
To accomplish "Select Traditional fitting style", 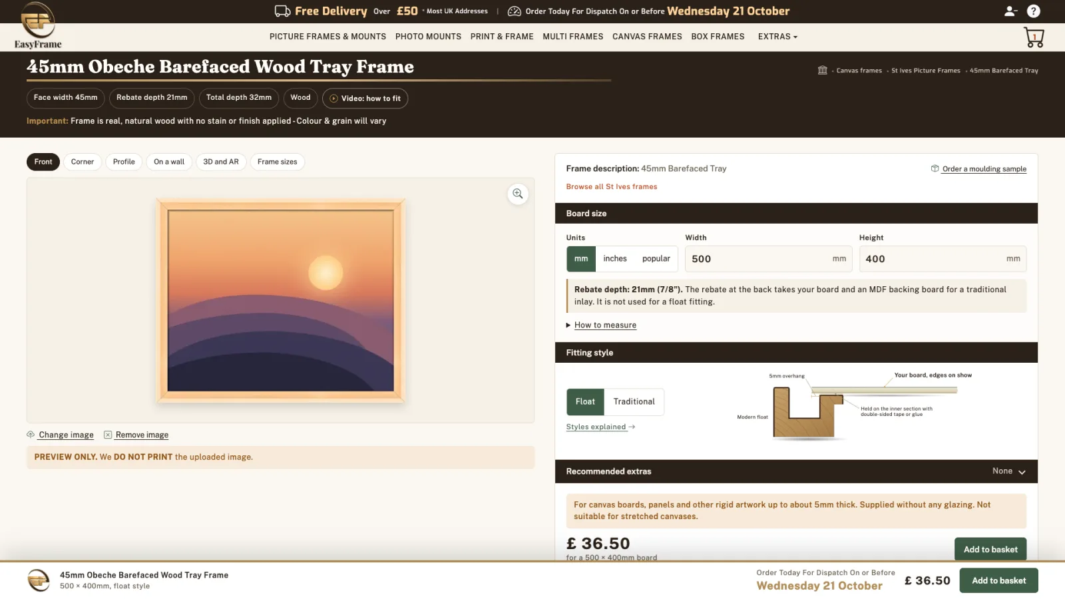I will 634,402.
